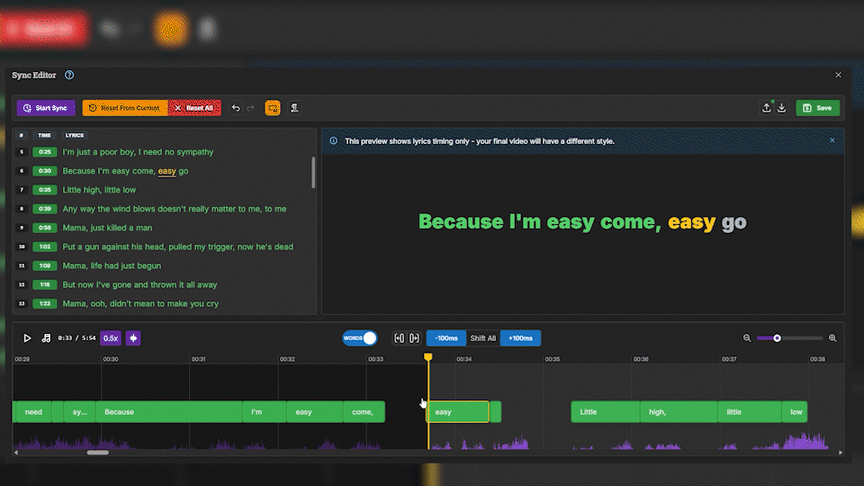The image size is (864, 486).
Task: Adjust the timeline zoom slider
Action: [777, 338]
